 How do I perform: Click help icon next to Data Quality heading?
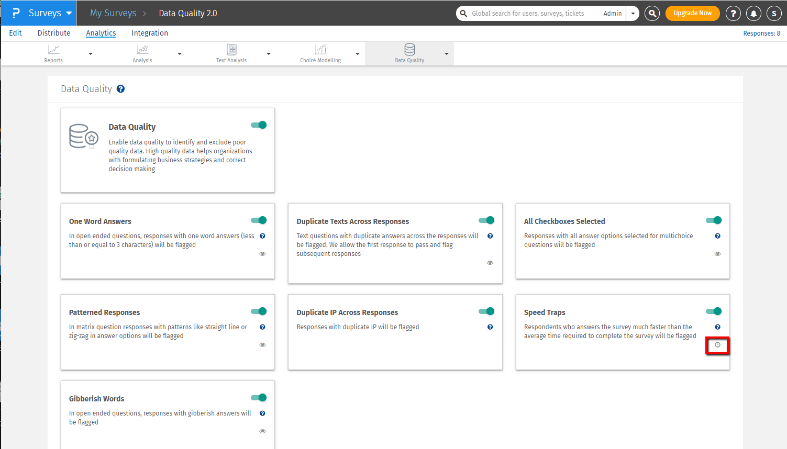point(120,89)
